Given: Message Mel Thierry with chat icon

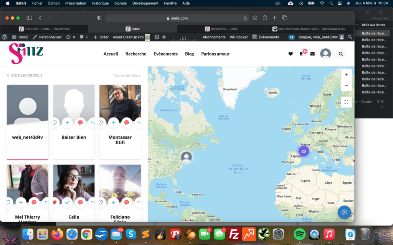Looking at the screenshot, I should pos(34,202).
